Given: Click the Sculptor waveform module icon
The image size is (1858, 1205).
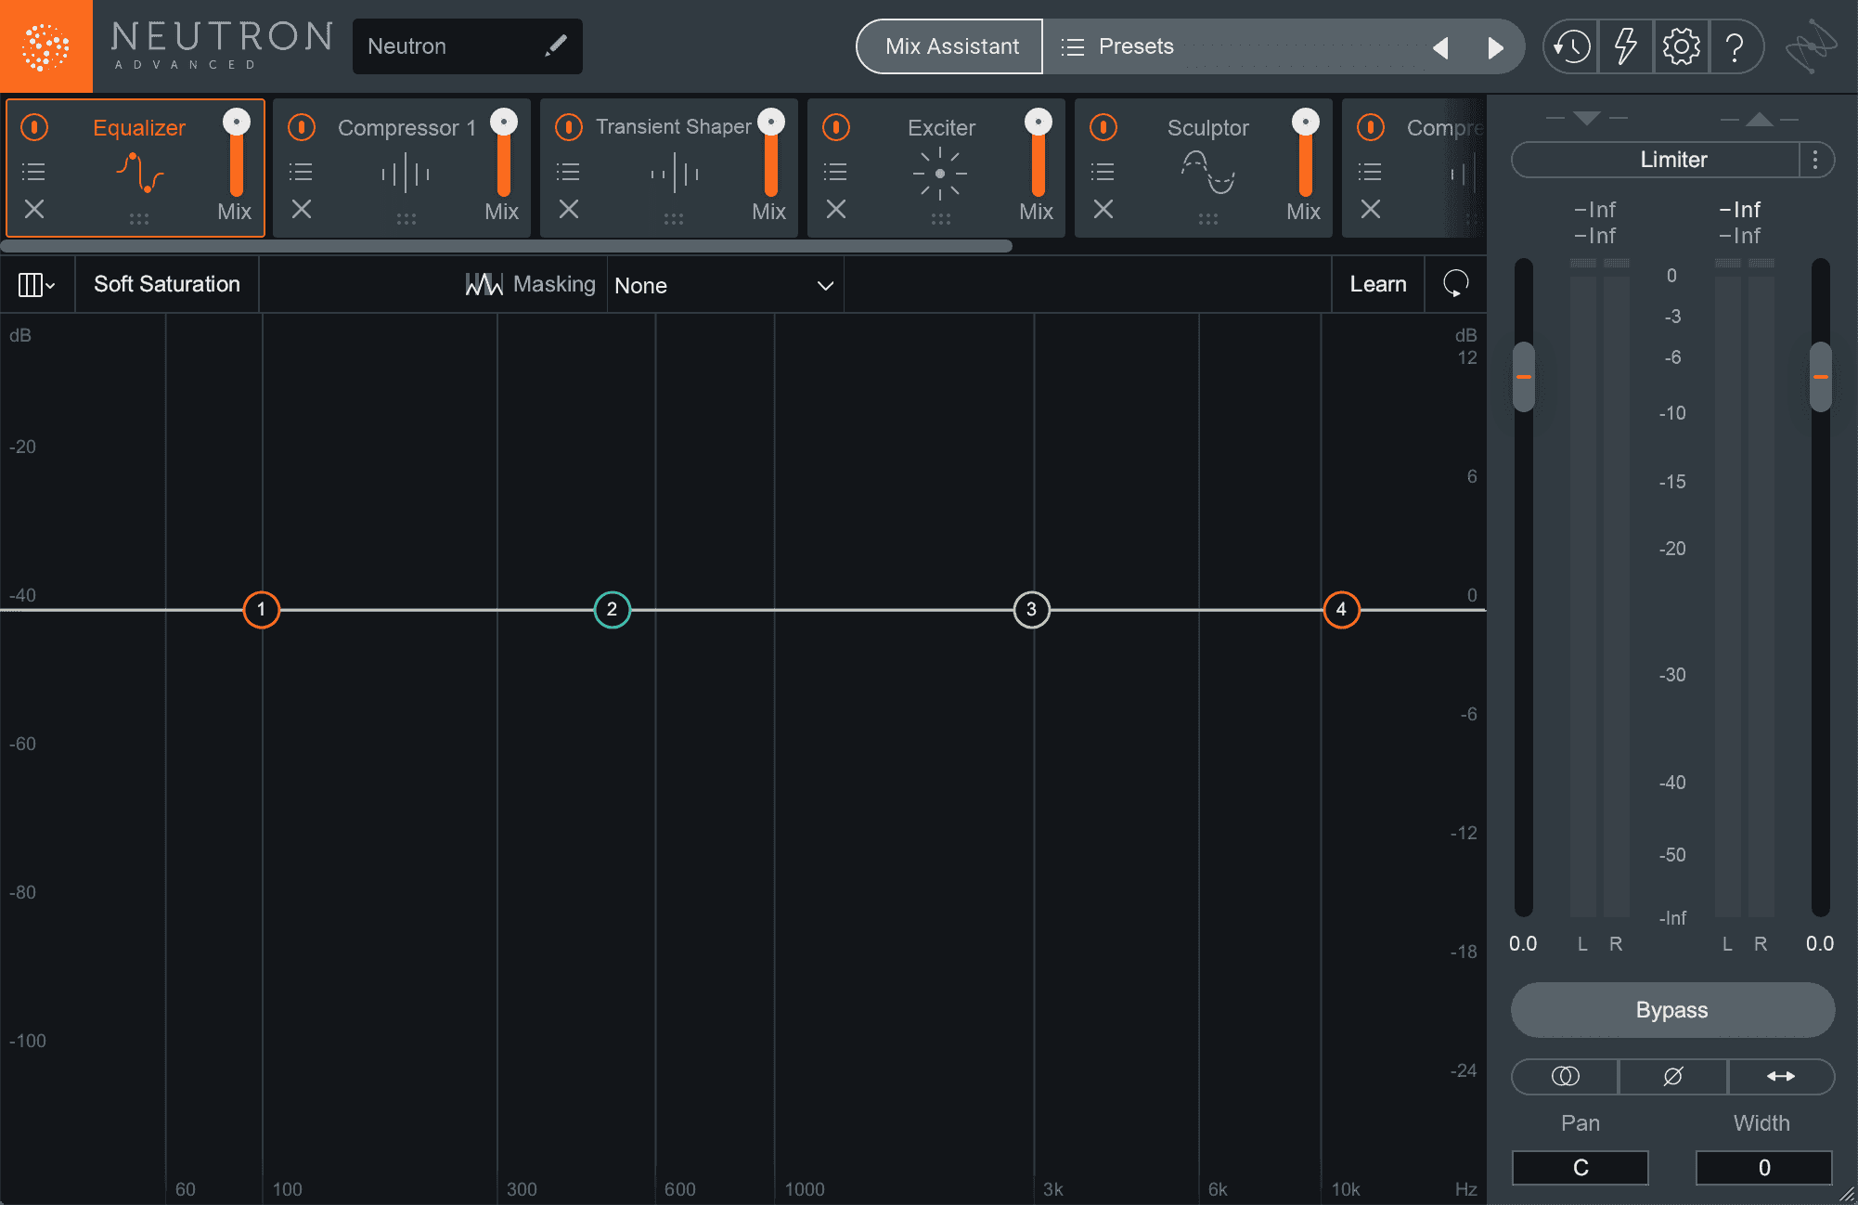Looking at the screenshot, I should coord(1207,173).
